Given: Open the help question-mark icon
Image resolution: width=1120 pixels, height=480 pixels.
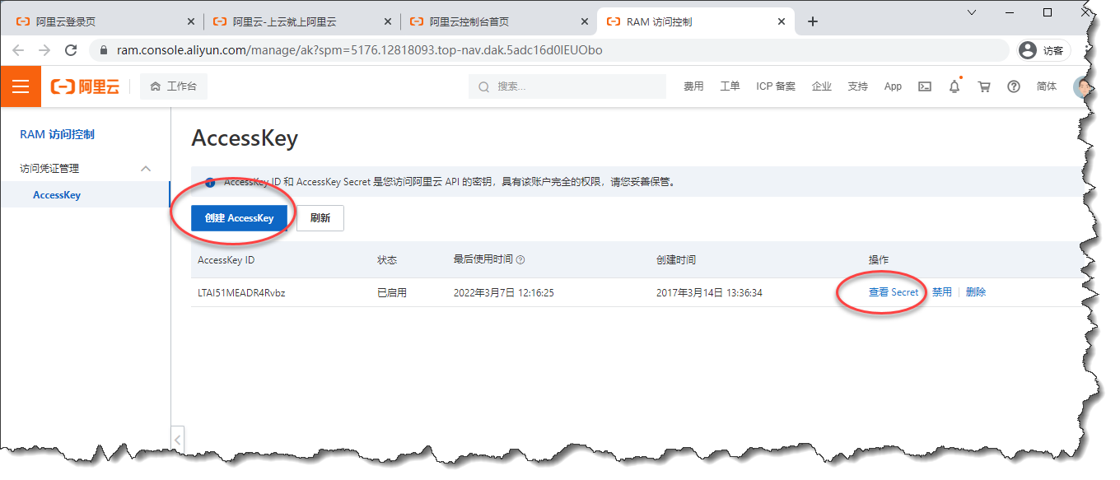Looking at the screenshot, I should point(1014,86).
